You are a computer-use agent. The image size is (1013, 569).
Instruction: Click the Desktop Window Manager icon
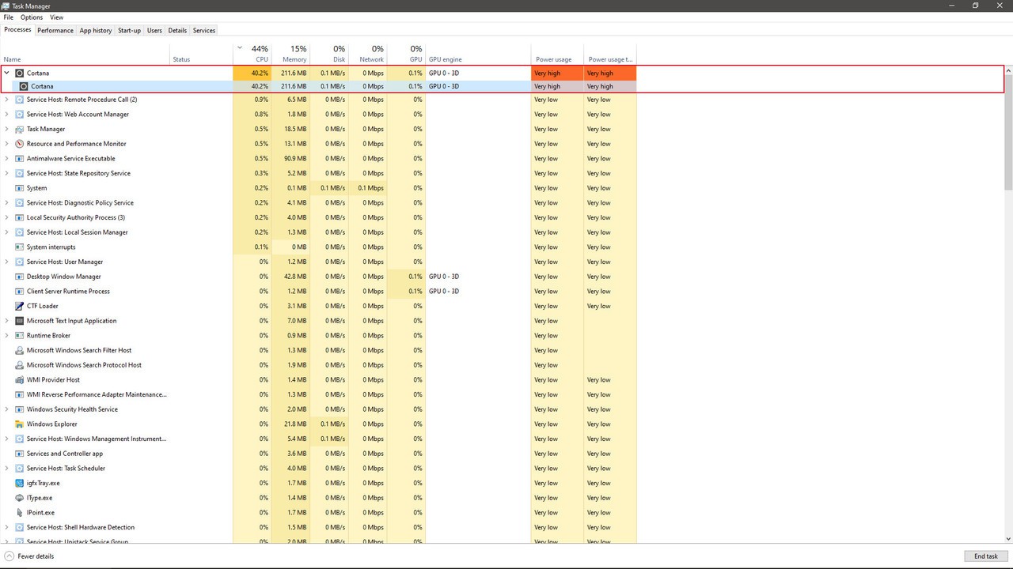pyautogui.click(x=20, y=277)
